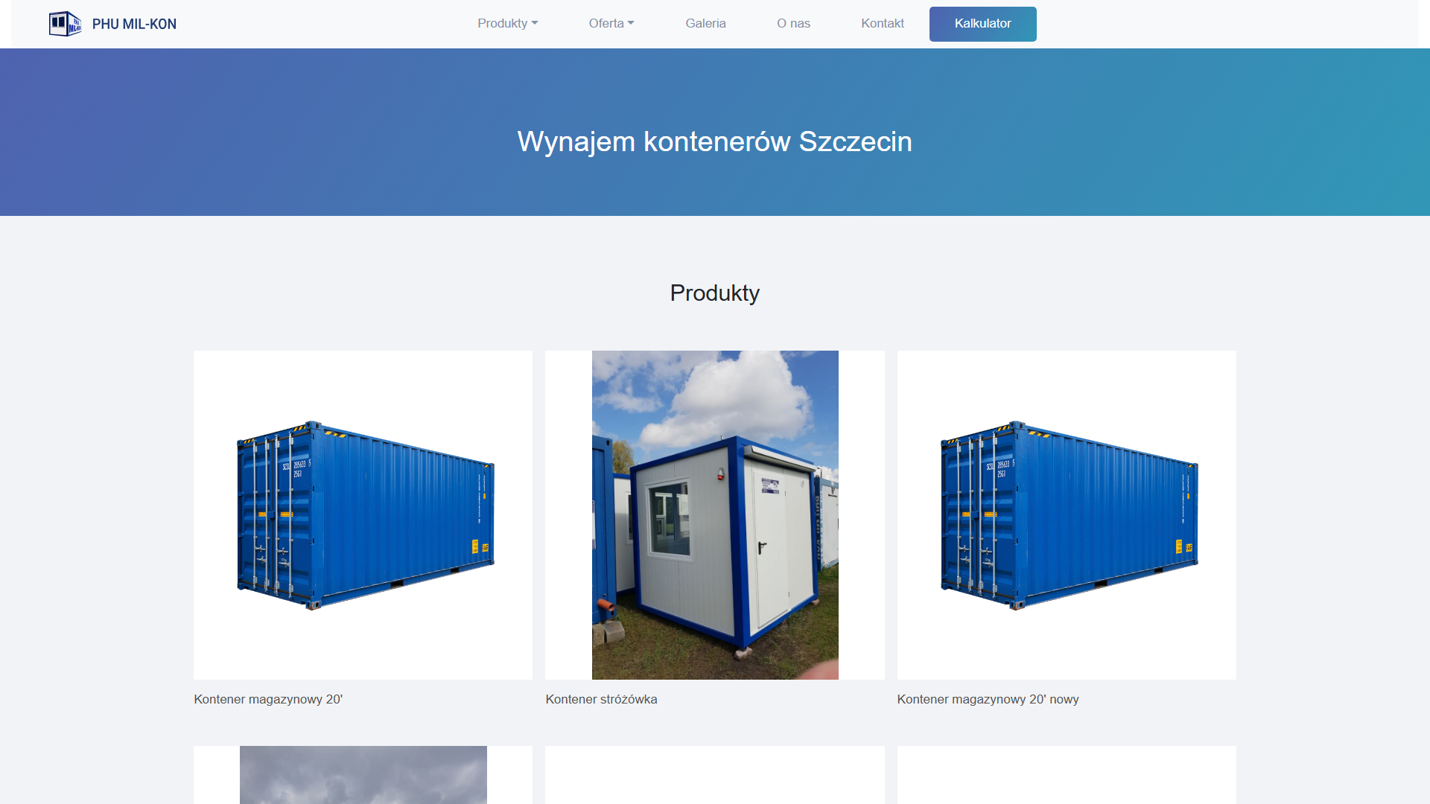Click the Kontener magazynowy 20' nowy title

click(x=988, y=699)
